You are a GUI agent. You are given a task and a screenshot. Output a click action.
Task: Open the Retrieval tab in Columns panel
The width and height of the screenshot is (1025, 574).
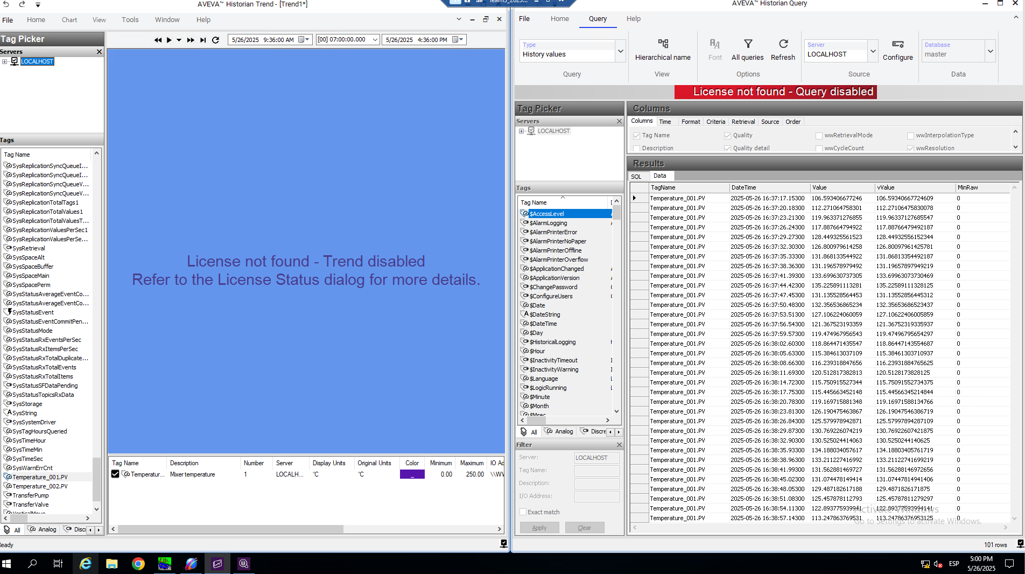tap(743, 122)
